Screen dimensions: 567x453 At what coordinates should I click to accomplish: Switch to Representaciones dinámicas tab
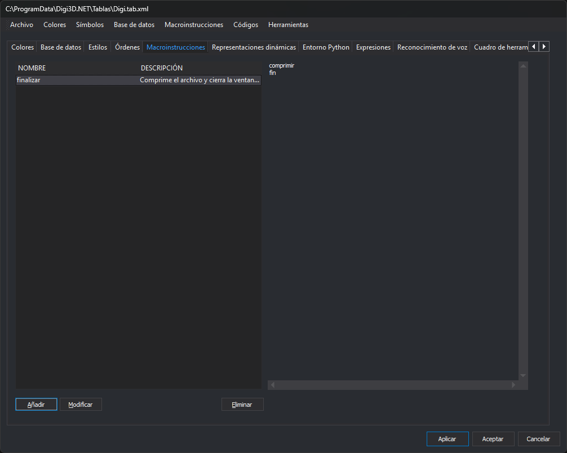(254, 47)
